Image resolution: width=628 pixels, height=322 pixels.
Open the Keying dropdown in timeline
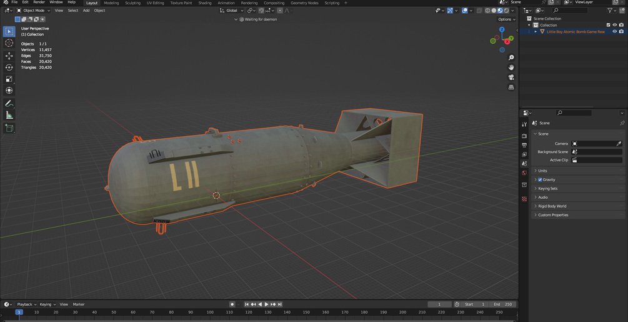(x=47, y=304)
